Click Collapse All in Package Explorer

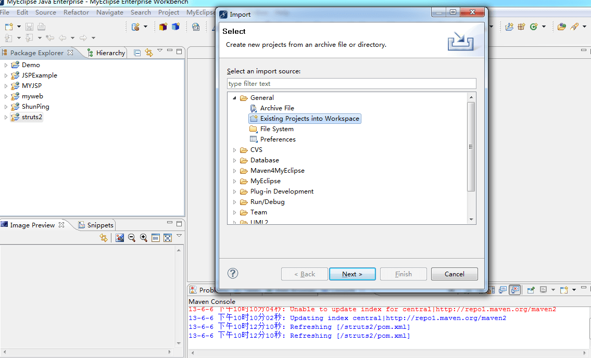[137, 53]
